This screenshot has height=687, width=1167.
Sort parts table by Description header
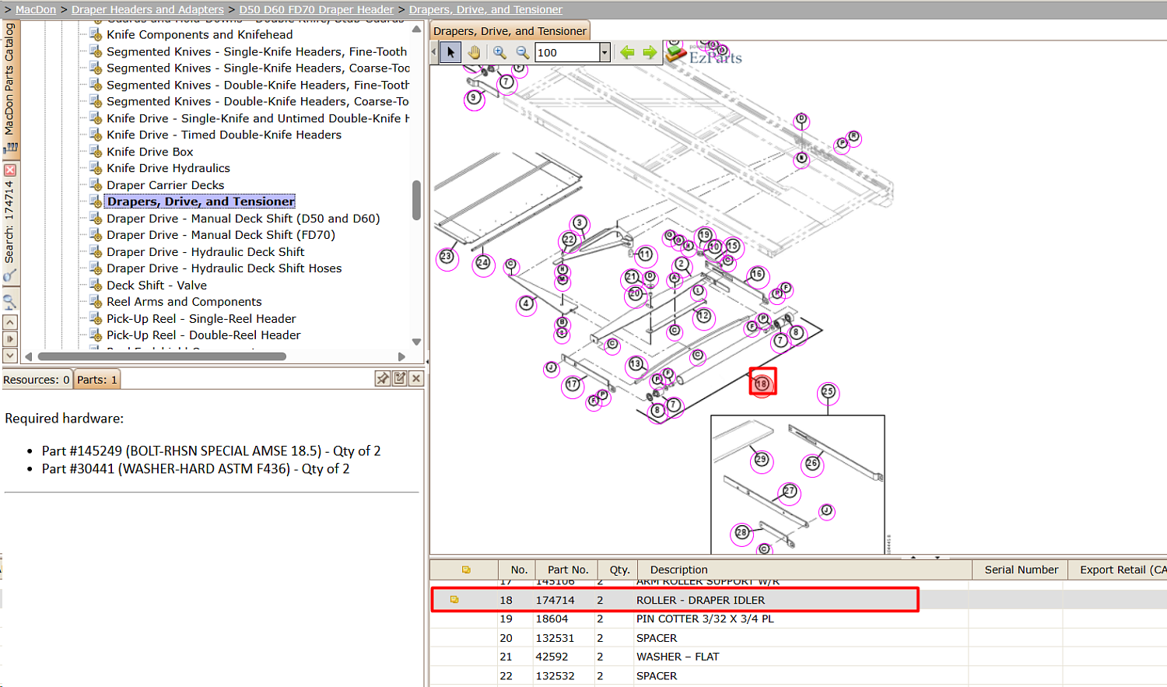804,570
